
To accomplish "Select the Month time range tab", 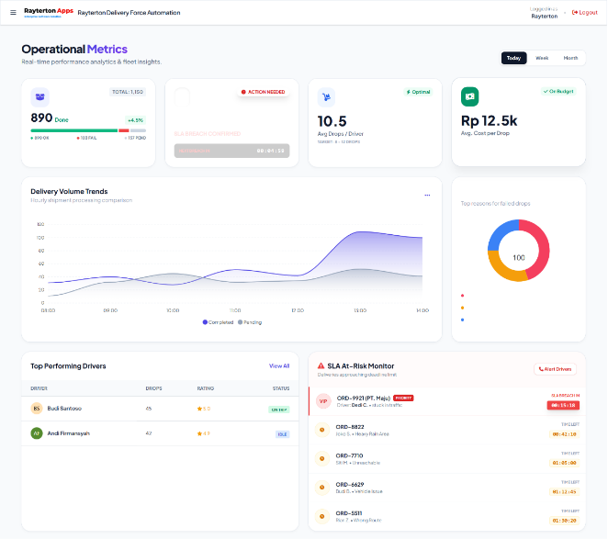I will (570, 58).
